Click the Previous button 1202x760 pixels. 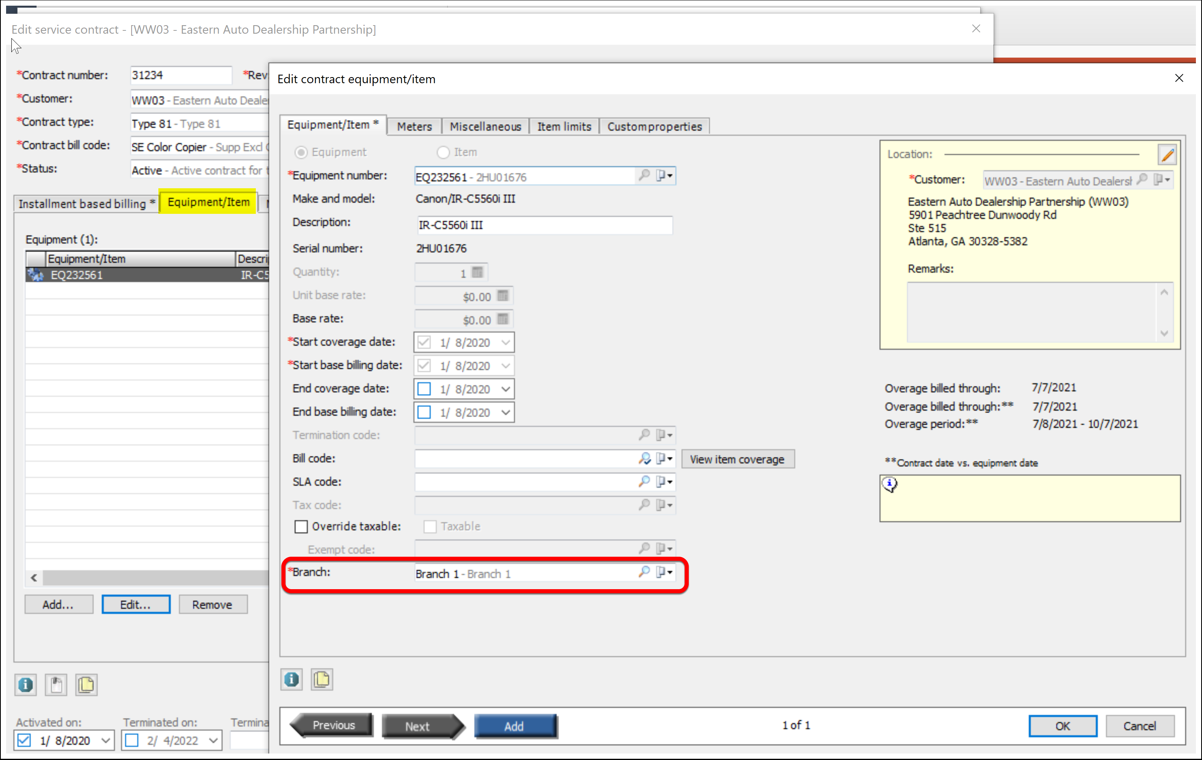(331, 725)
